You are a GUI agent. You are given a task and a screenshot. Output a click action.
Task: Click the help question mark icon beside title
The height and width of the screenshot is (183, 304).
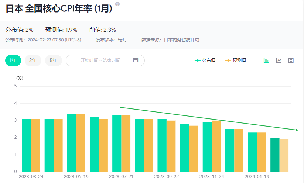coord(117,4)
